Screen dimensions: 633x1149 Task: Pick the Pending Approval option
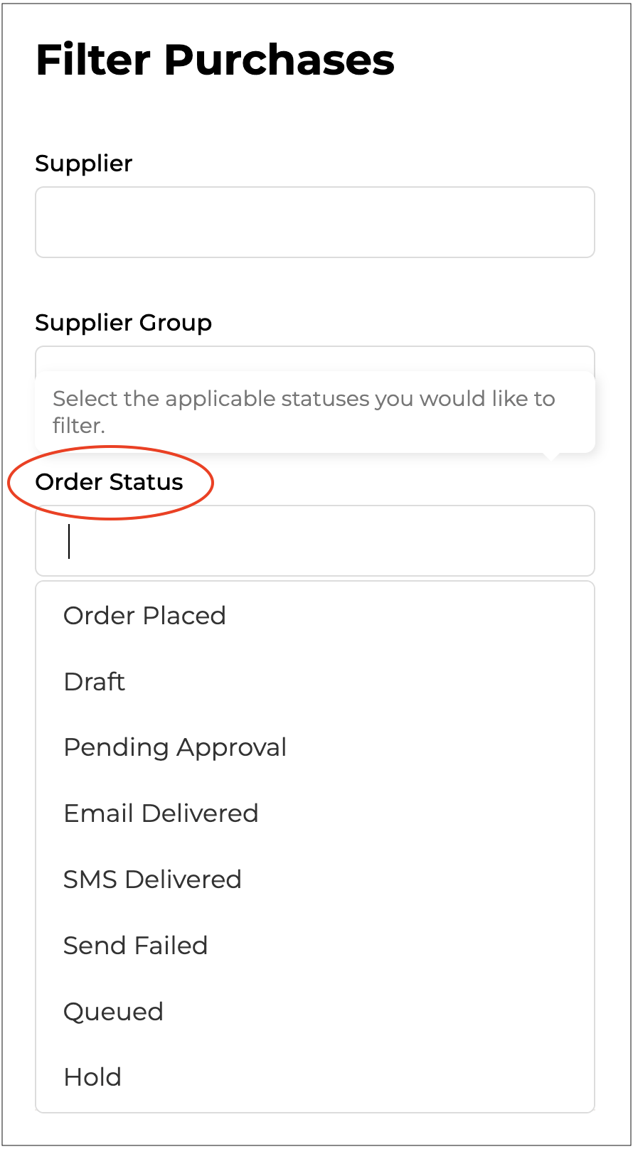point(175,747)
